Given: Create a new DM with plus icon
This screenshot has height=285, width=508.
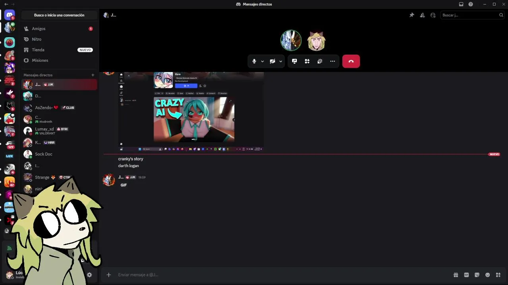Looking at the screenshot, I should [93, 75].
